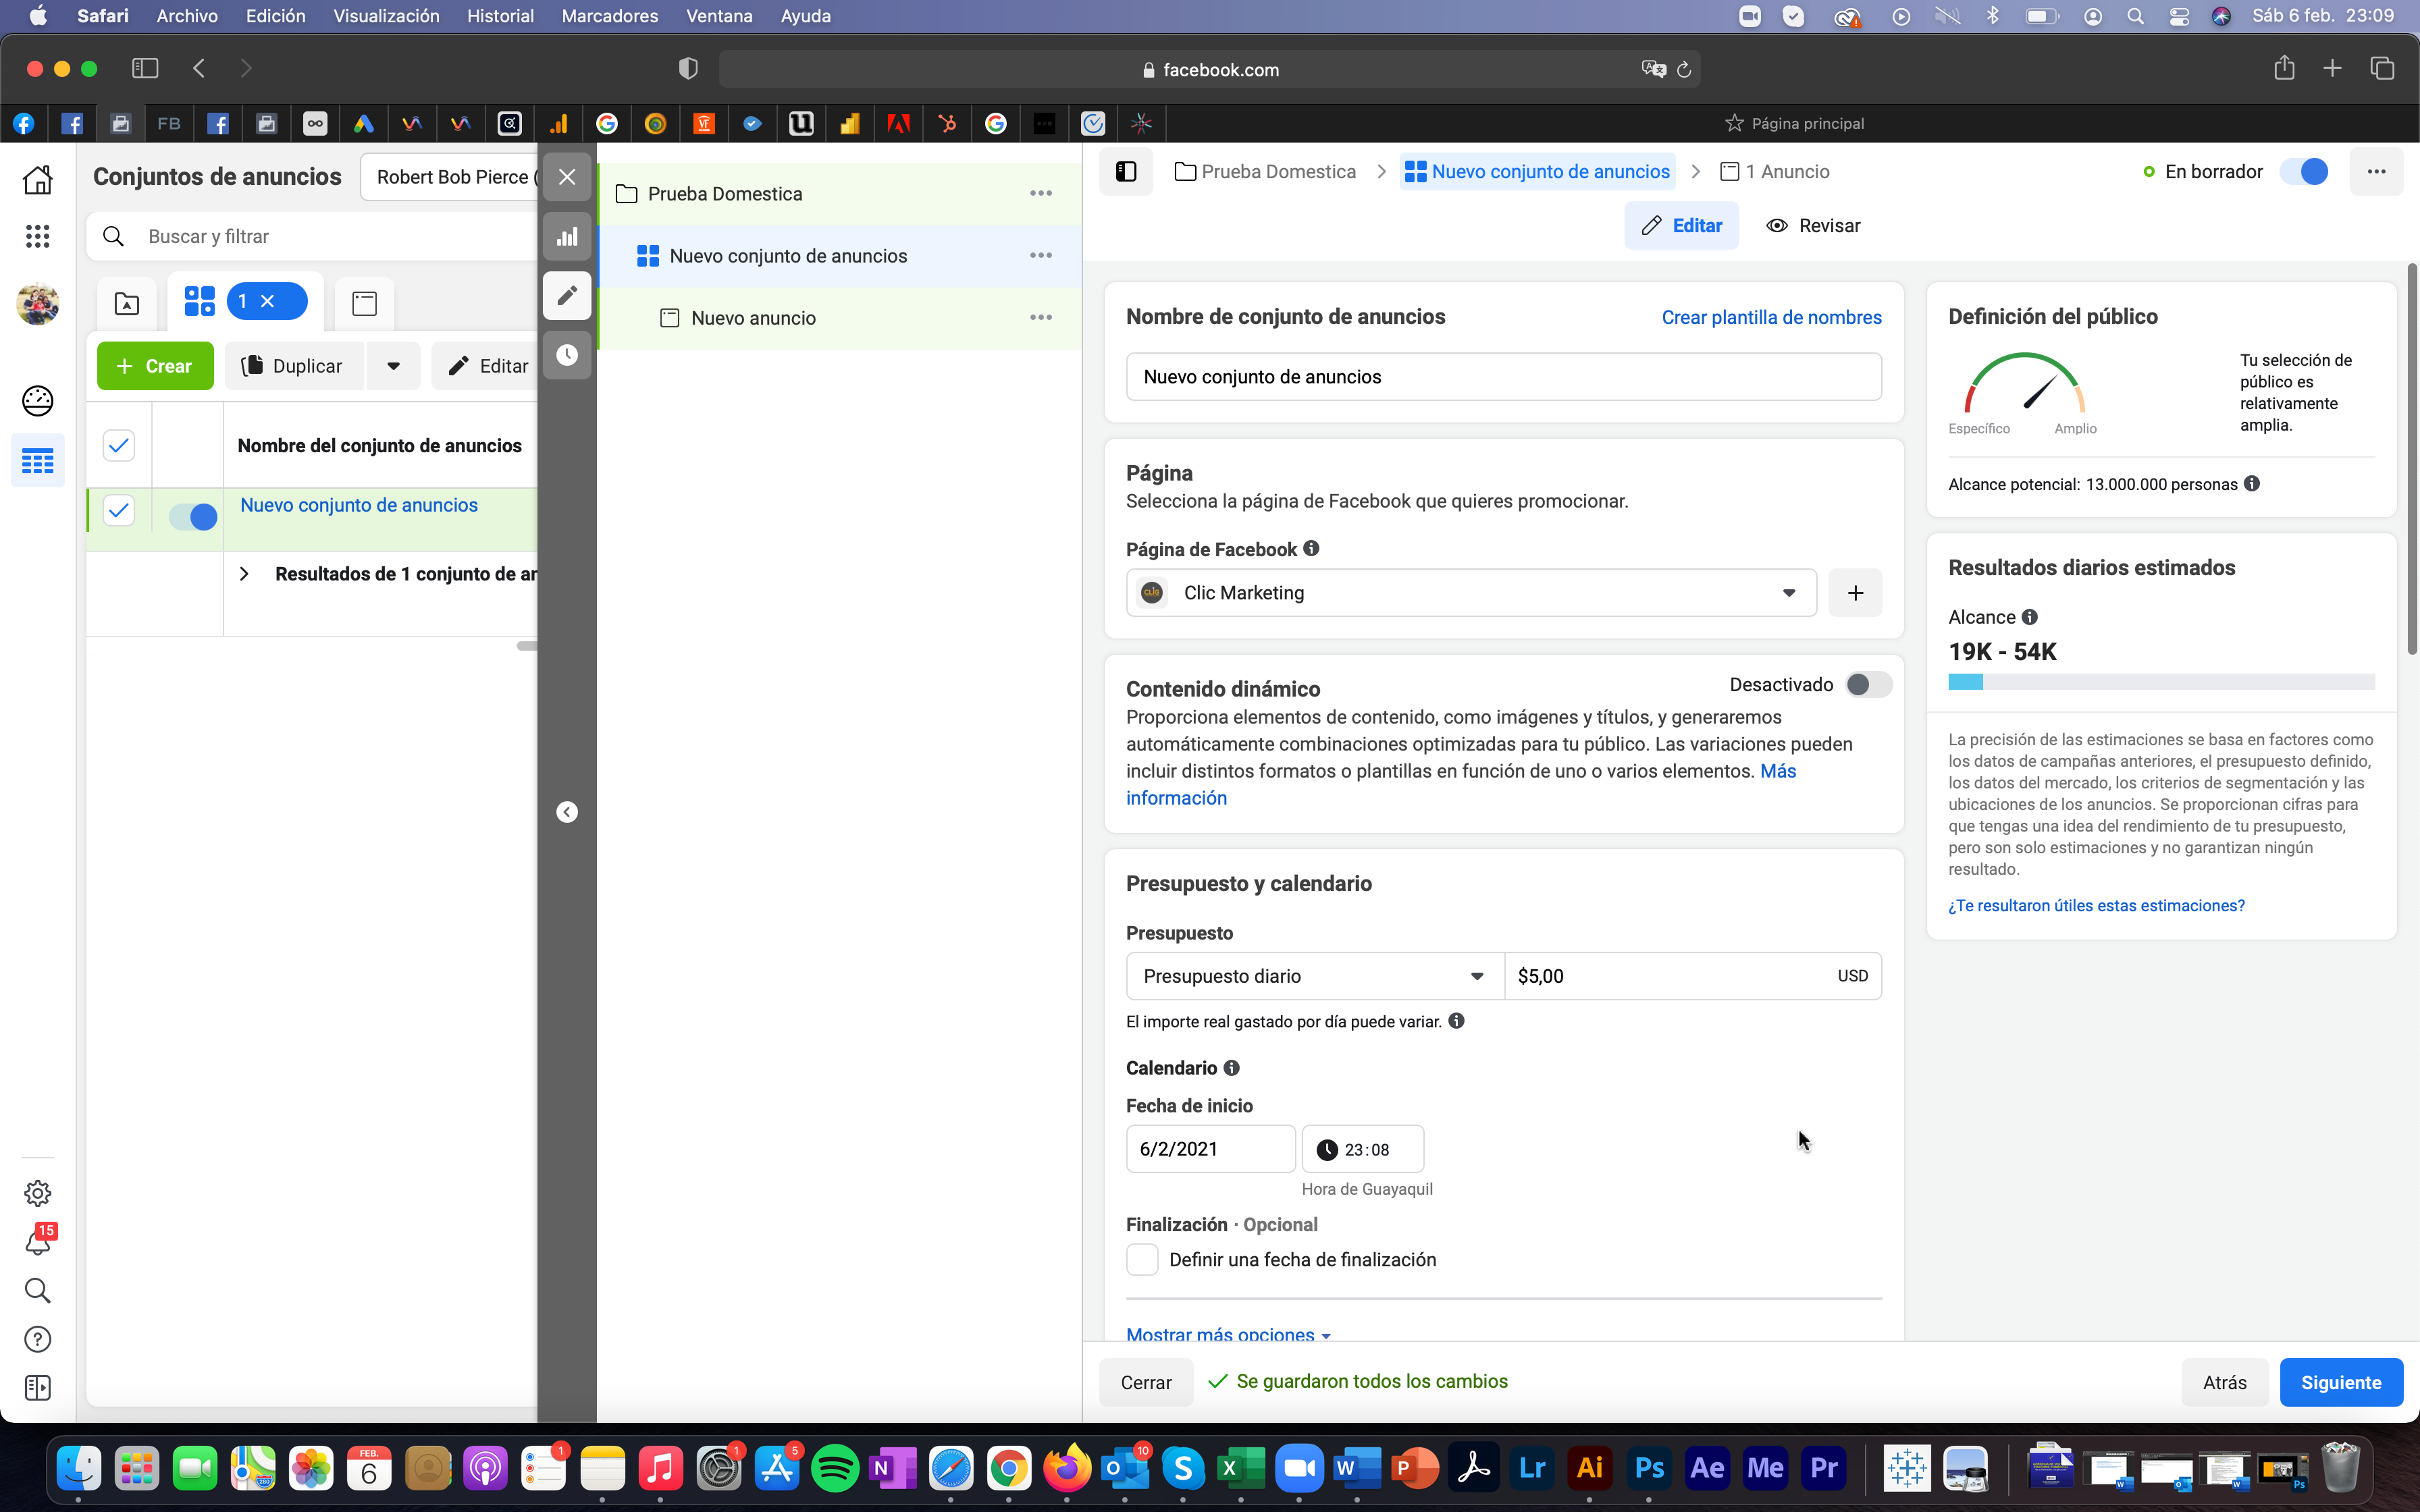Open the settings gear in left sidebar
2420x1512 pixels.
click(x=38, y=1193)
